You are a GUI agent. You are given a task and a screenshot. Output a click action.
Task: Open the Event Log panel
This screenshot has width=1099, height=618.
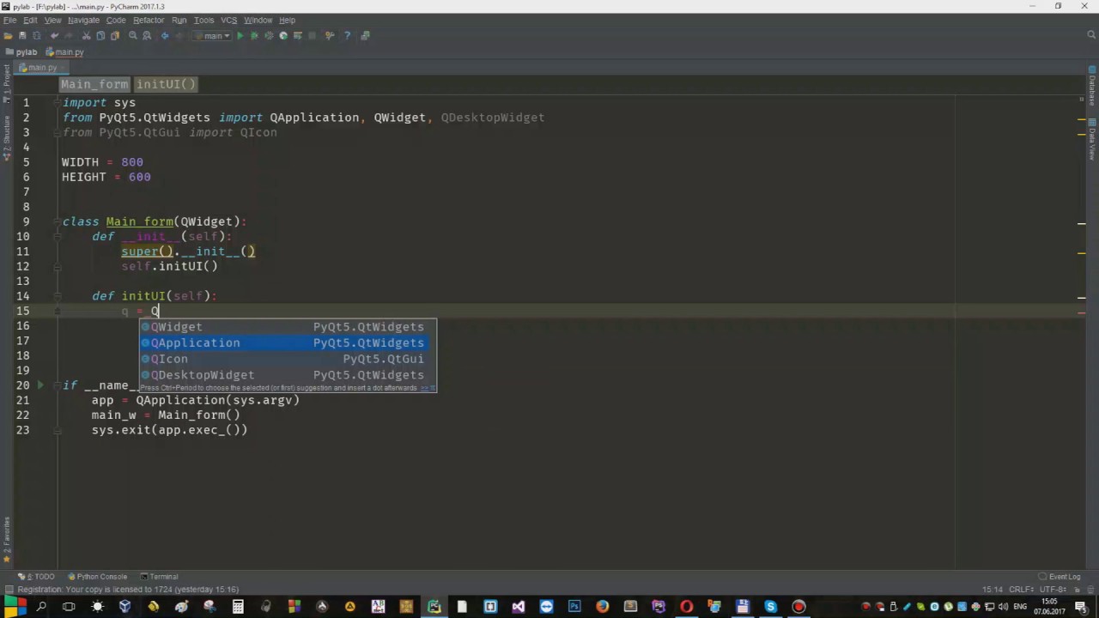tap(1060, 577)
